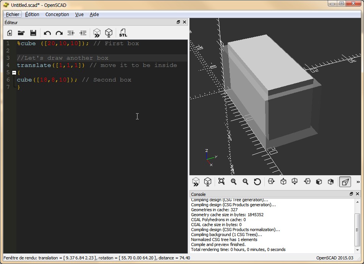Screen dimensions: 364x264
Task: Click 'Compile and preview finished.' console line
Action: tap(218, 244)
